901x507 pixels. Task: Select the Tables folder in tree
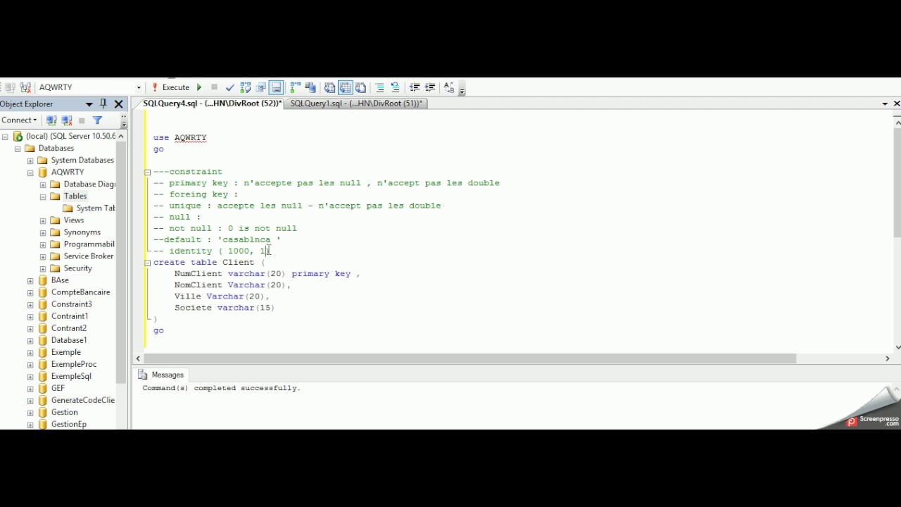(x=75, y=196)
